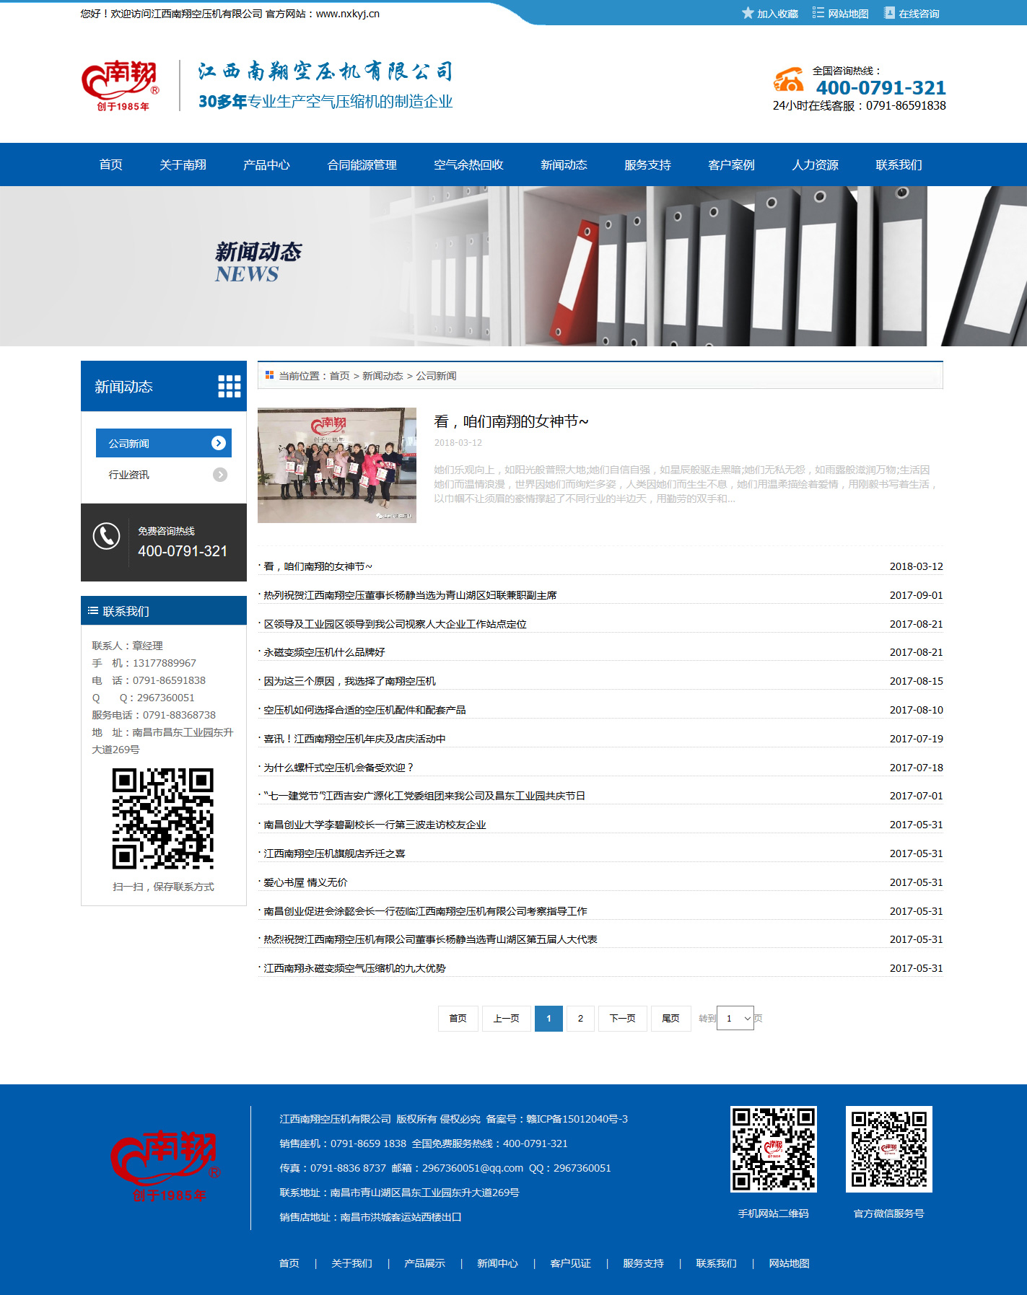Image resolution: width=1027 pixels, height=1295 pixels.
Task: Open 新闻动态 in the main navigation
Action: tap(564, 164)
